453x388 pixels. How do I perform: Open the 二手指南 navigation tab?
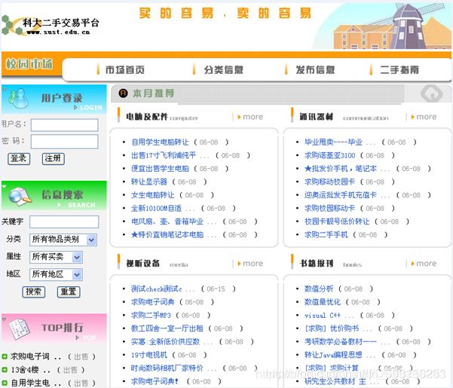click(399, 69)
